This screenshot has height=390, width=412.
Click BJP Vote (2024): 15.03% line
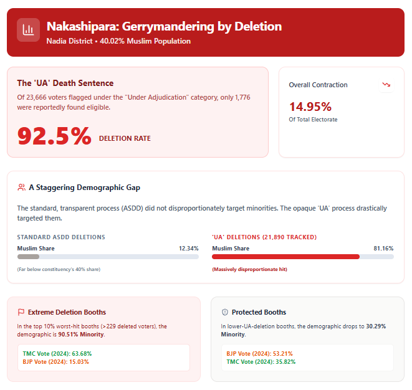[x=55, y=361]
